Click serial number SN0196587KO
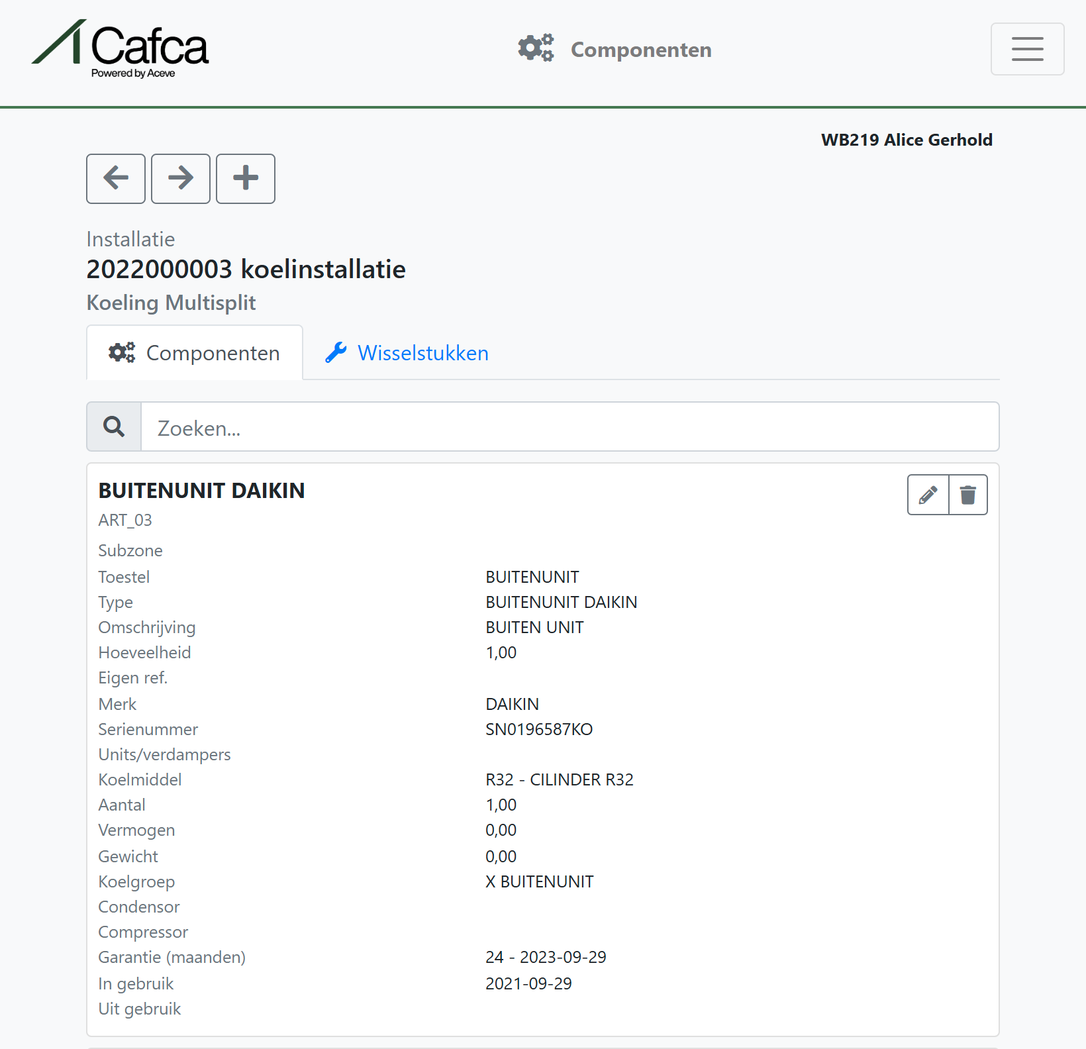This screenshot has width=1086, height=1049. click(x=539, y=729)
